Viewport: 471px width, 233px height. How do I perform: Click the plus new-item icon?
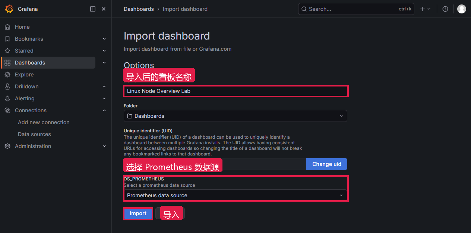click(x=423, y=9)
